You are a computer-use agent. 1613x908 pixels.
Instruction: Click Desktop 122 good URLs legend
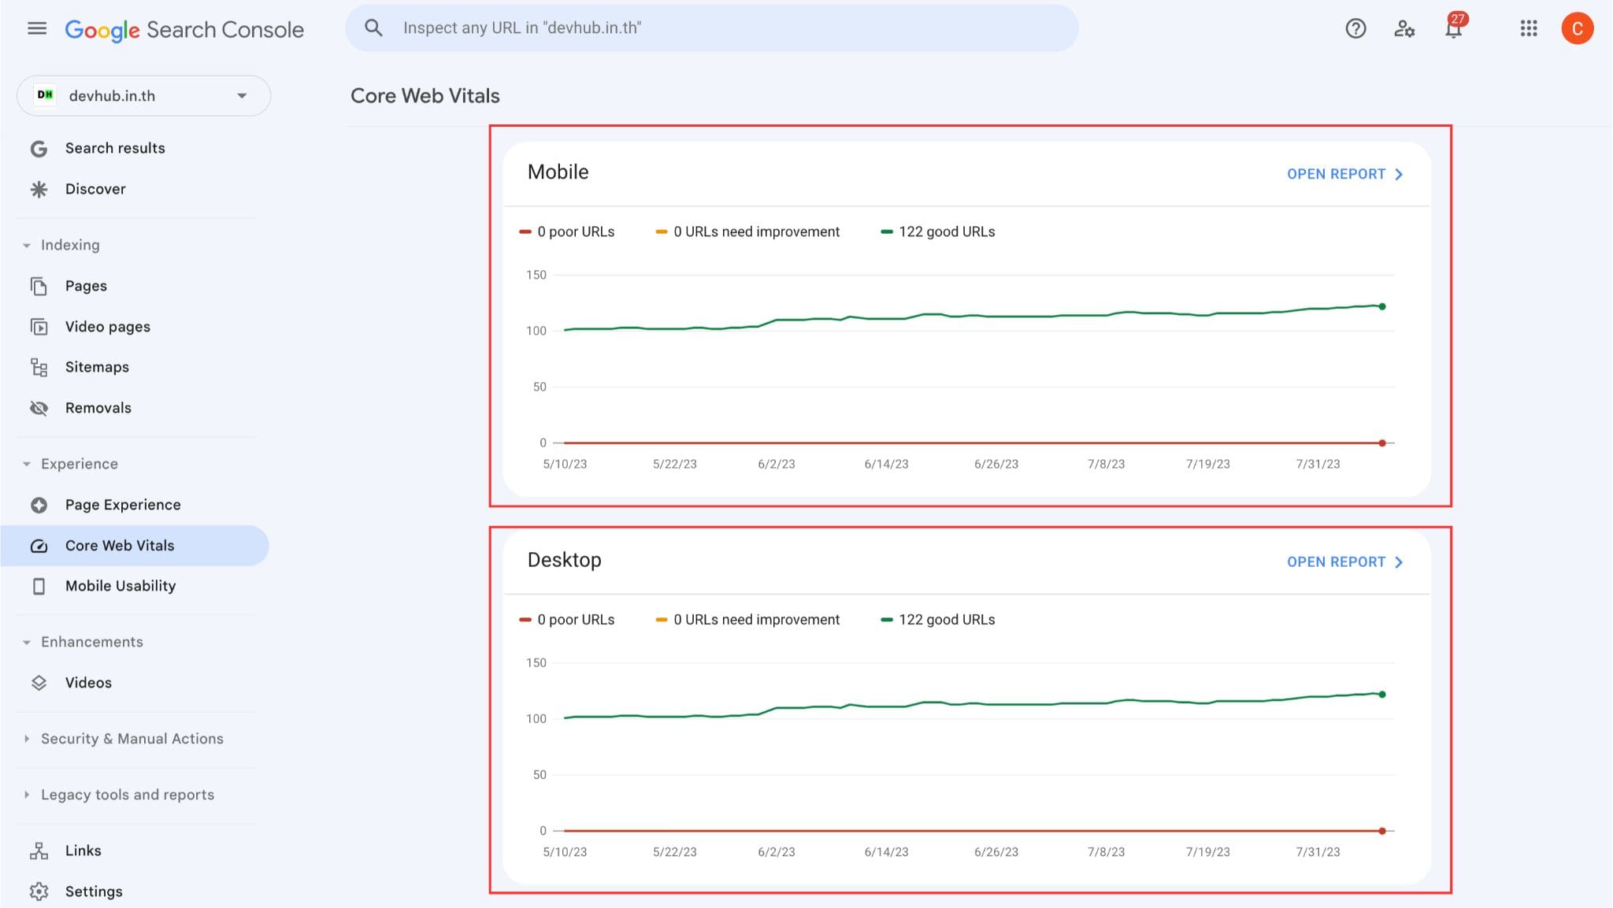click(937, 620)
